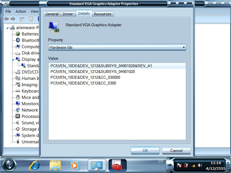Select the Display adapters tree item
The image size is (231, 173).
click(30, 59)
